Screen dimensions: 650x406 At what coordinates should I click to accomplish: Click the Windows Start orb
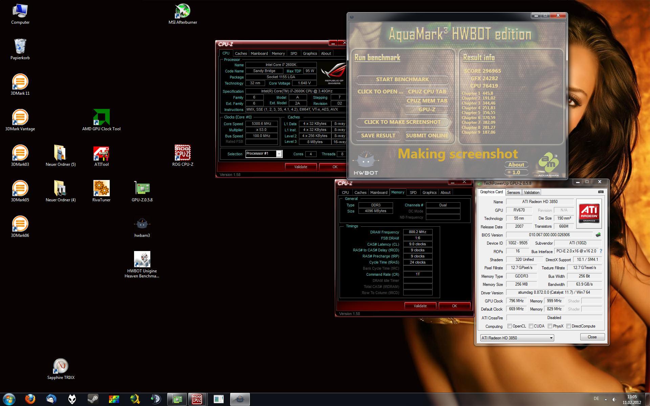click(x=9, y=399)
